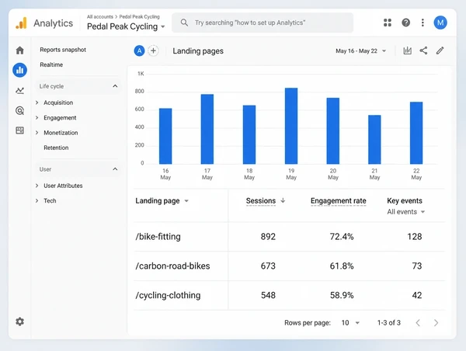Click the 61.8% engagement rate value
This screenshot has height=351, width=466.
click(342, 266)
